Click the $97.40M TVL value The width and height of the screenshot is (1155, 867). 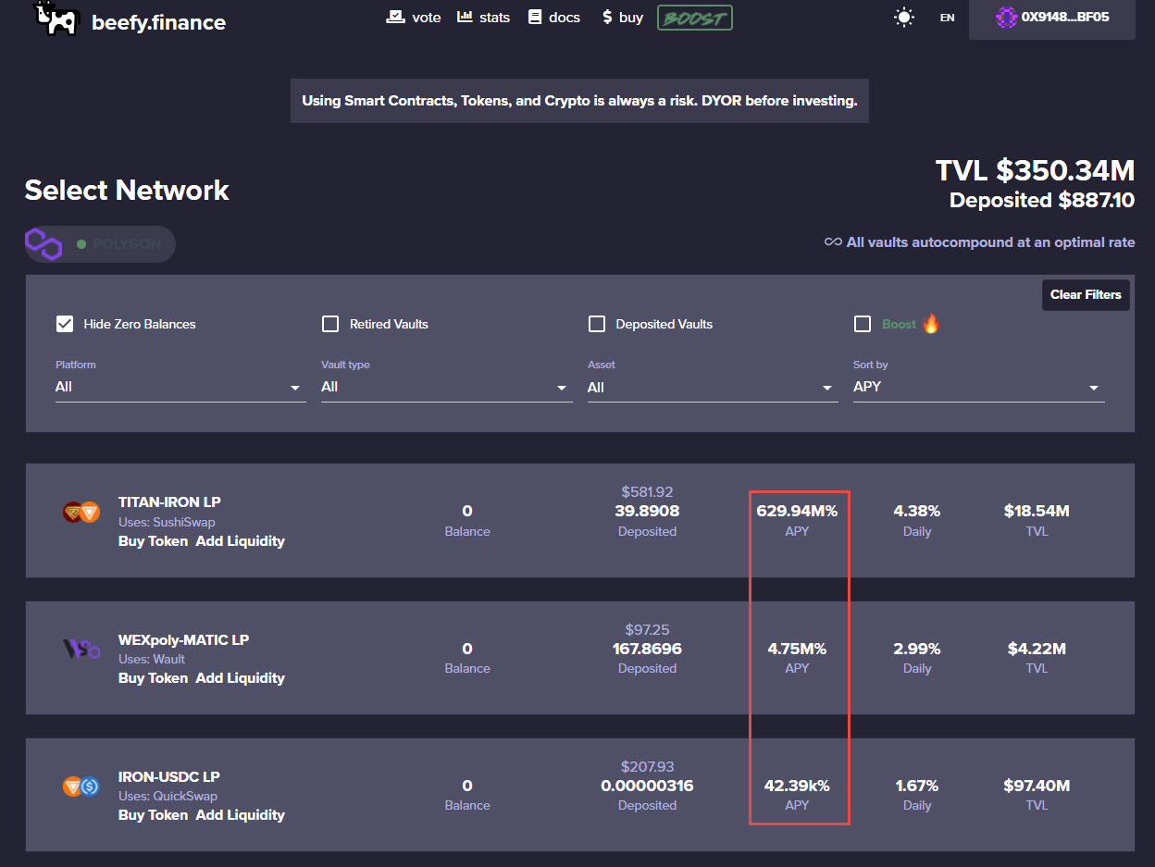(x=1037, y=786)
